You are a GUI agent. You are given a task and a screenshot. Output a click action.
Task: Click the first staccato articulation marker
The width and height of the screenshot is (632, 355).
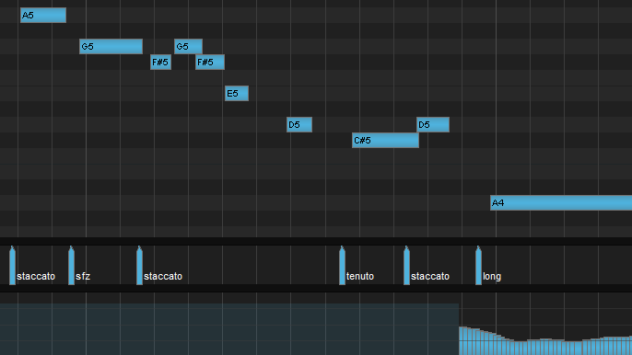(x=13, y=266)
